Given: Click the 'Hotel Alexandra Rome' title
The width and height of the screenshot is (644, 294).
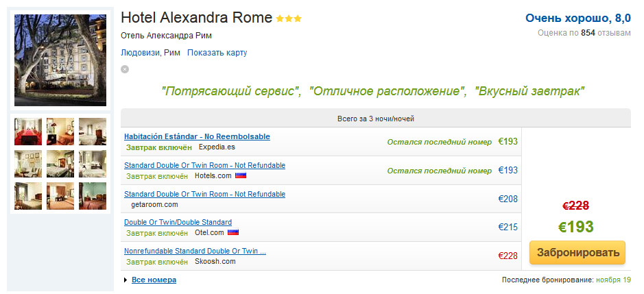Looking at the screenshot, I should (x=196, y=18).
